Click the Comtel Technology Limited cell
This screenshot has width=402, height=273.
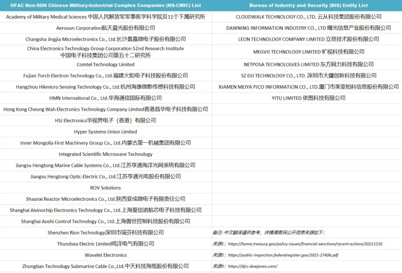[106, 64]
